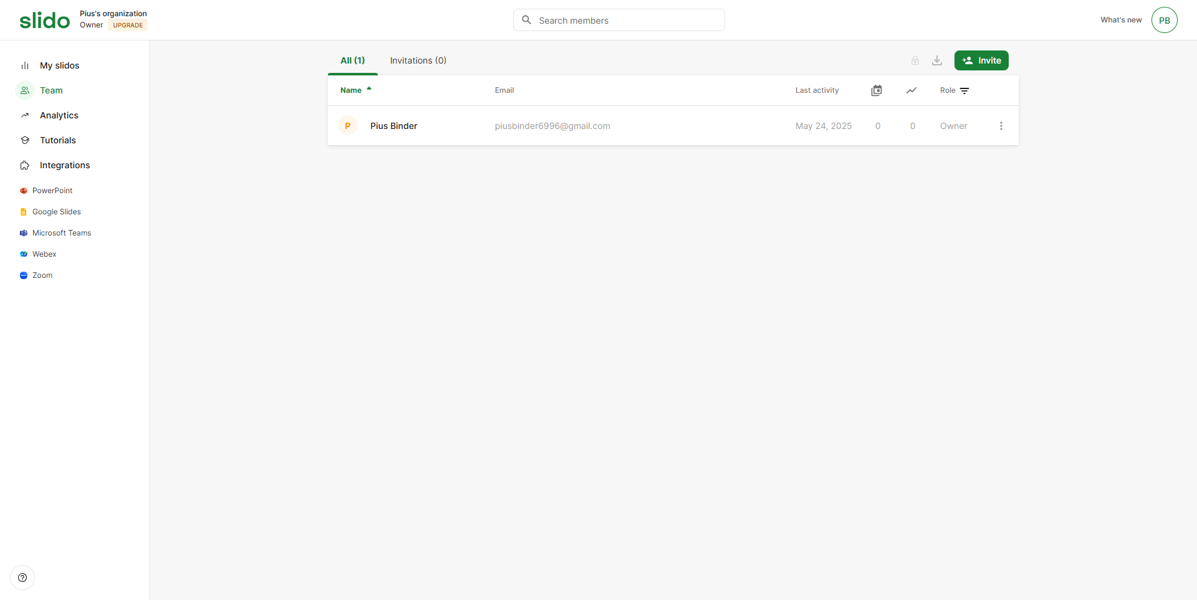Click the UPGRADE badge
This screenshot has width=1197, height=600.
(128, 26)
